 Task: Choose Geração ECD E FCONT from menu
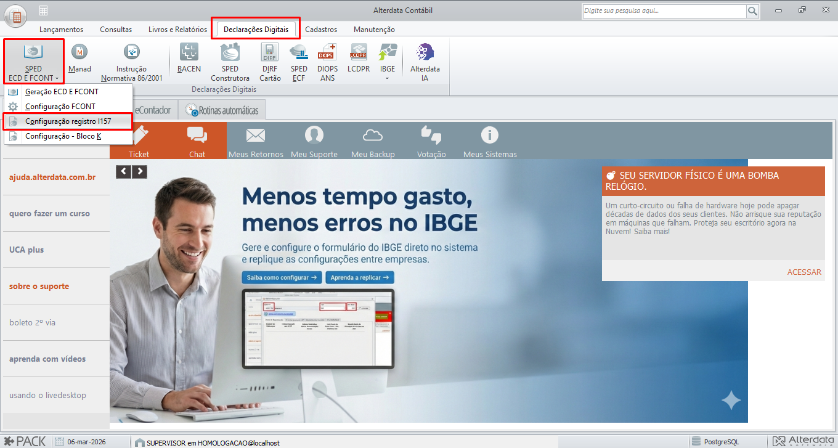click(68, 92)
